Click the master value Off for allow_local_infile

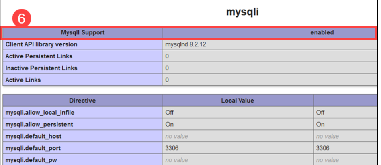pos(320,113)
